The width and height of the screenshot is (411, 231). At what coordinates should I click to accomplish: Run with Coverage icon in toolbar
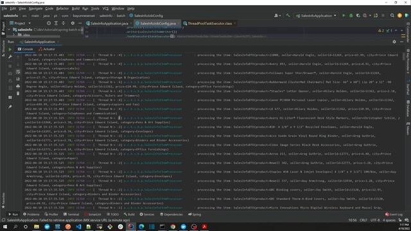[358, 15]
